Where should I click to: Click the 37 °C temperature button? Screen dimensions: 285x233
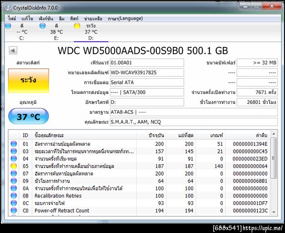pyautogui.click(x=28, y=116)
